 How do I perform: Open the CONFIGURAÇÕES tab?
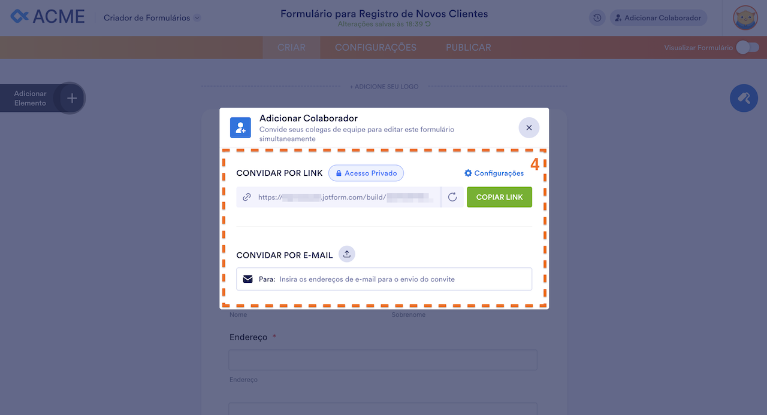click(x=375, y=47)
